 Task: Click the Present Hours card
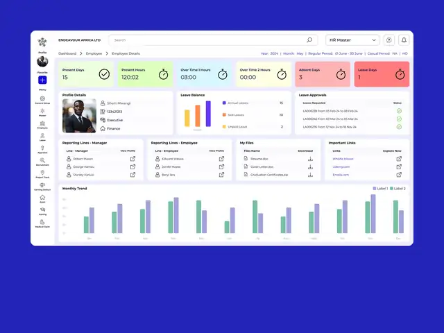tap(145, 74)
